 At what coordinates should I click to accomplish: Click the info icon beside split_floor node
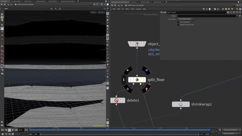[124, 80]
